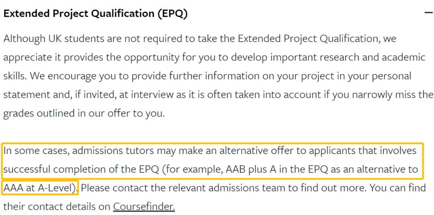This screenshot has height=215, width=434.
Task: Click the sentence start "You can find"
Action: (x=398, y=188)
